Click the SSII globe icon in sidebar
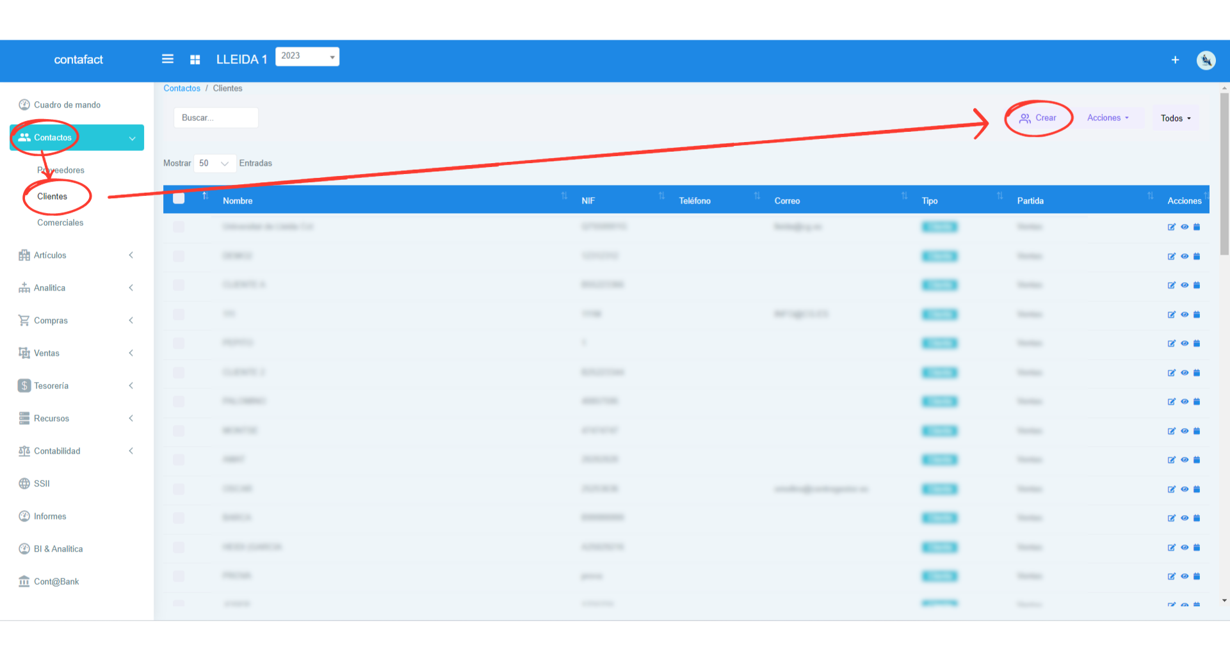 pyautogui.click(x=24, y=484)
